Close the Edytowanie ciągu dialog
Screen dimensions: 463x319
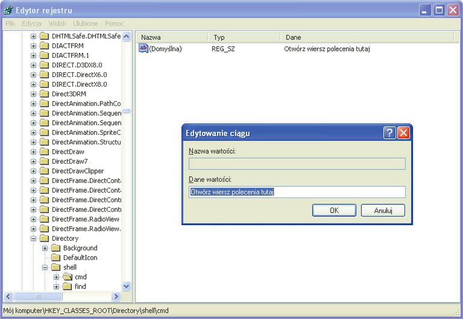click(x=403, y=133)
